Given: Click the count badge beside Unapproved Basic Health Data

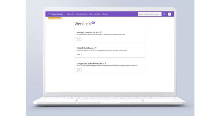Looking at the screenshot, I should [105, 63].
